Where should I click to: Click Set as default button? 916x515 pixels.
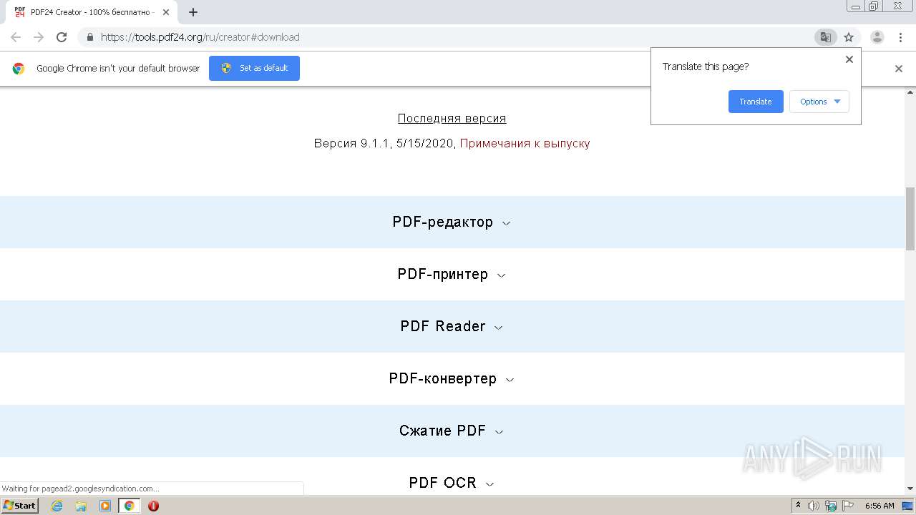(x=254, y=68)
